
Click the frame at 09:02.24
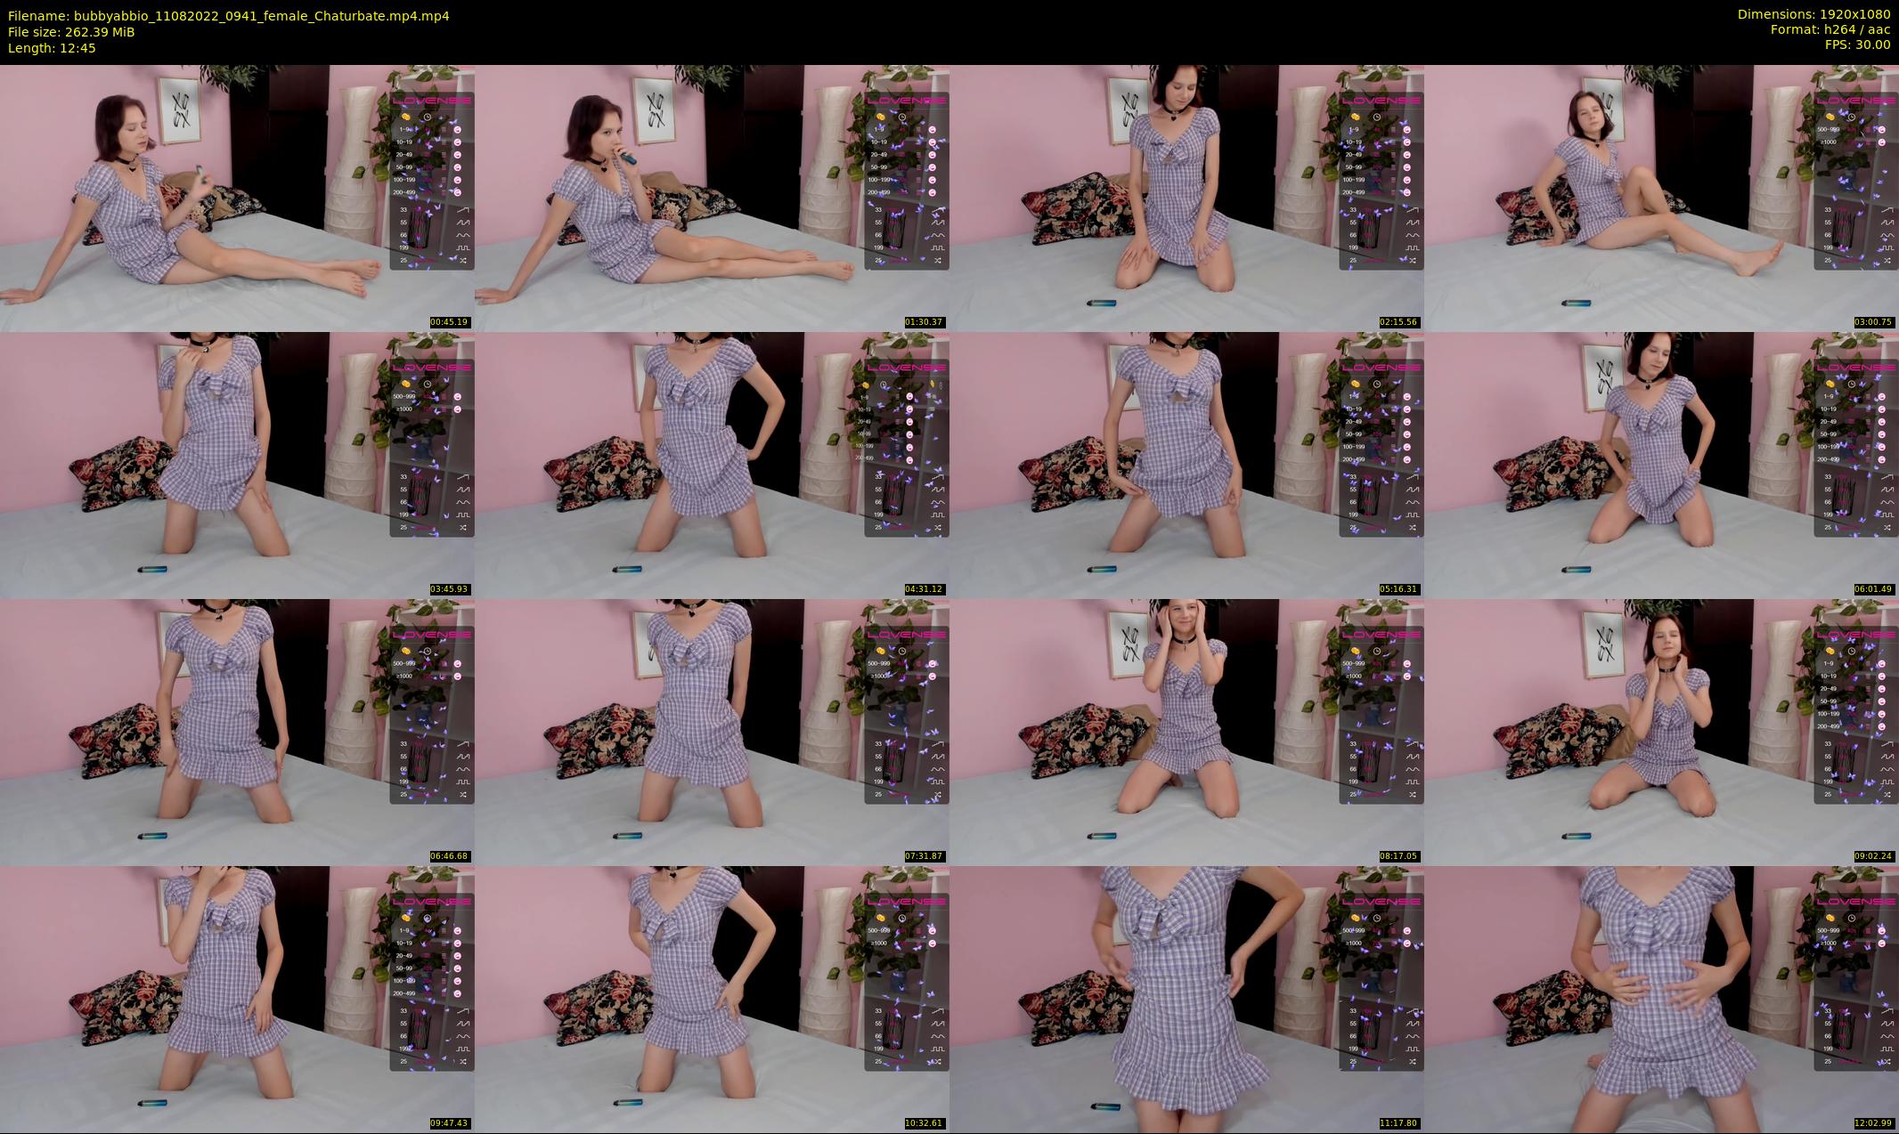pyautogui.click(x=1661, y=732)
